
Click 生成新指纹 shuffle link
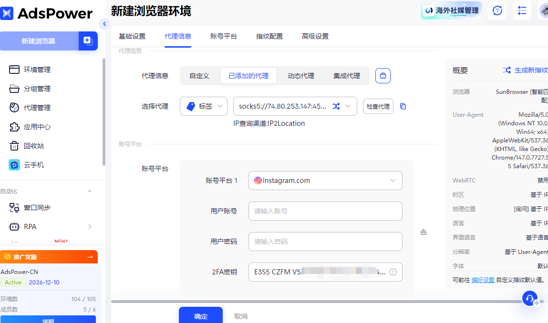[525, 70]
